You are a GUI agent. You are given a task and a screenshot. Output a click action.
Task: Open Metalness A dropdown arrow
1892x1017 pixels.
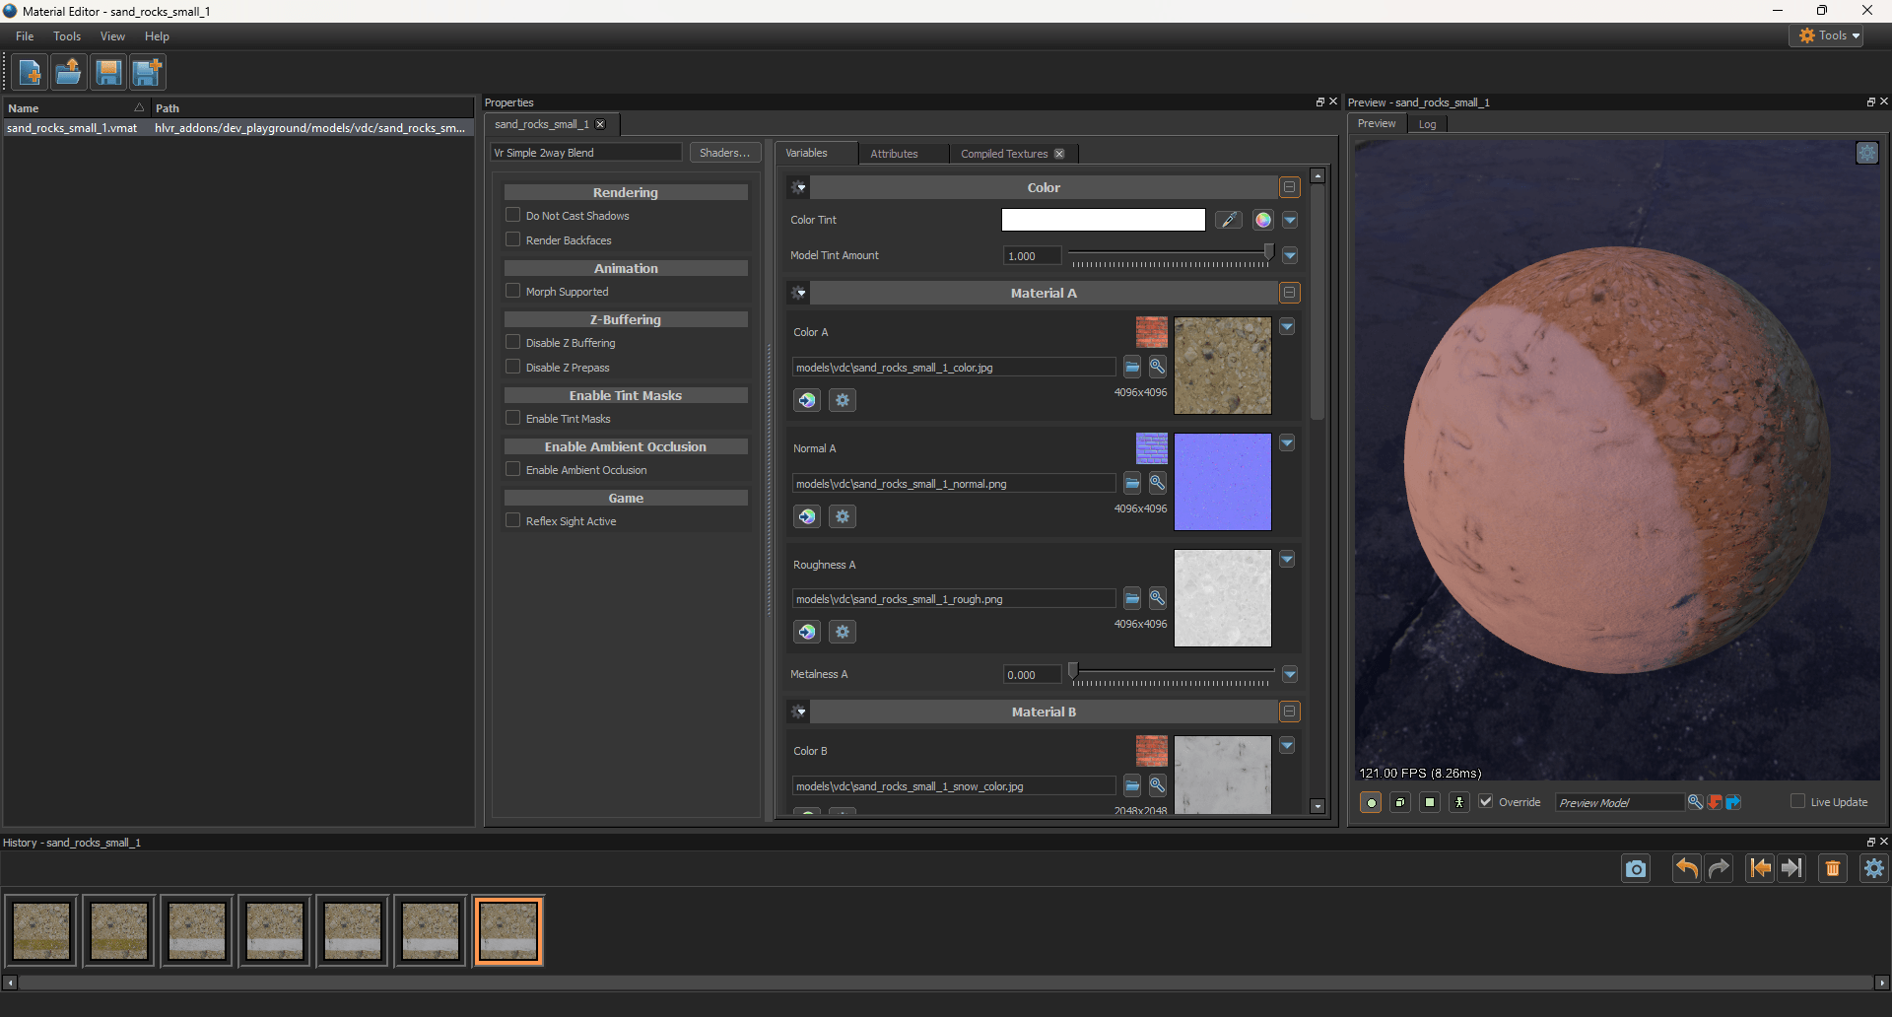[x=1290, y=674]
